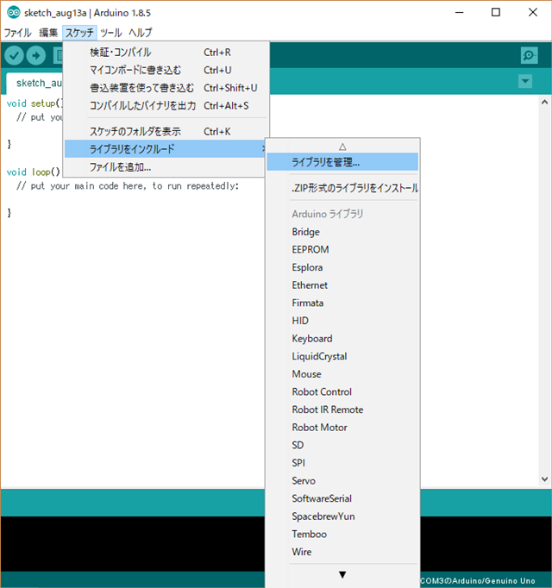
Task: Include the Mouse library
Action: [x=342, y=374]
